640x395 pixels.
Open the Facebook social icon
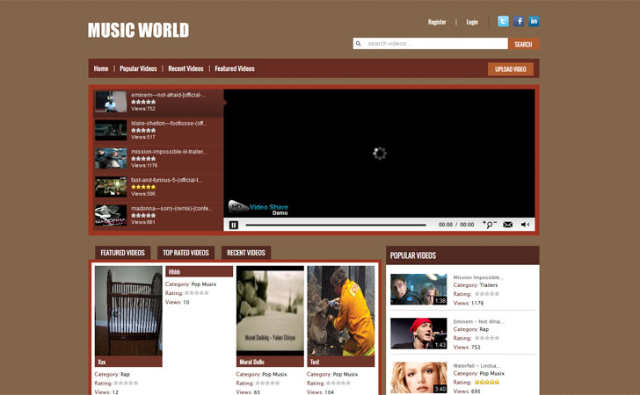point(519,21)
